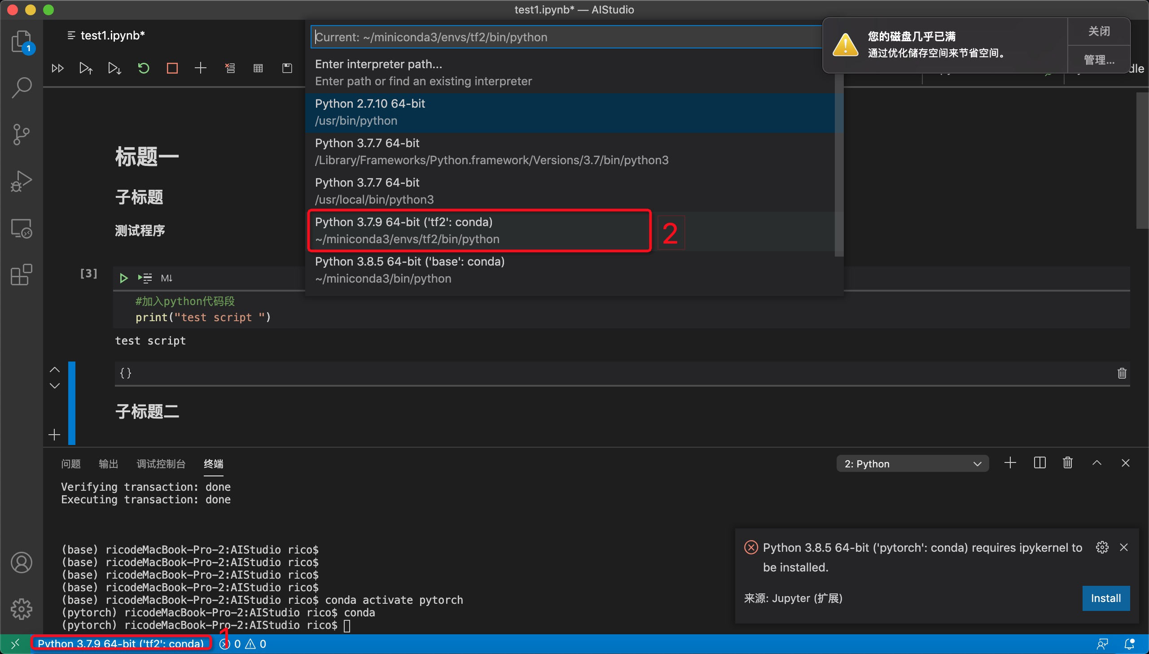Run all notebook cells
Screen dimensions: 1149x654
point(57,68)
